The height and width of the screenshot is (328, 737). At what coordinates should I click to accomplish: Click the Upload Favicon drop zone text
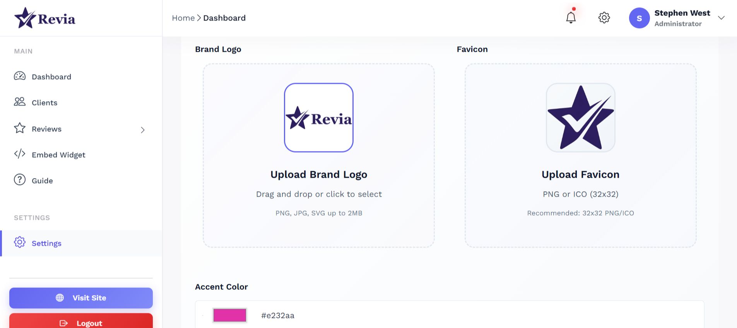(580, 175)
